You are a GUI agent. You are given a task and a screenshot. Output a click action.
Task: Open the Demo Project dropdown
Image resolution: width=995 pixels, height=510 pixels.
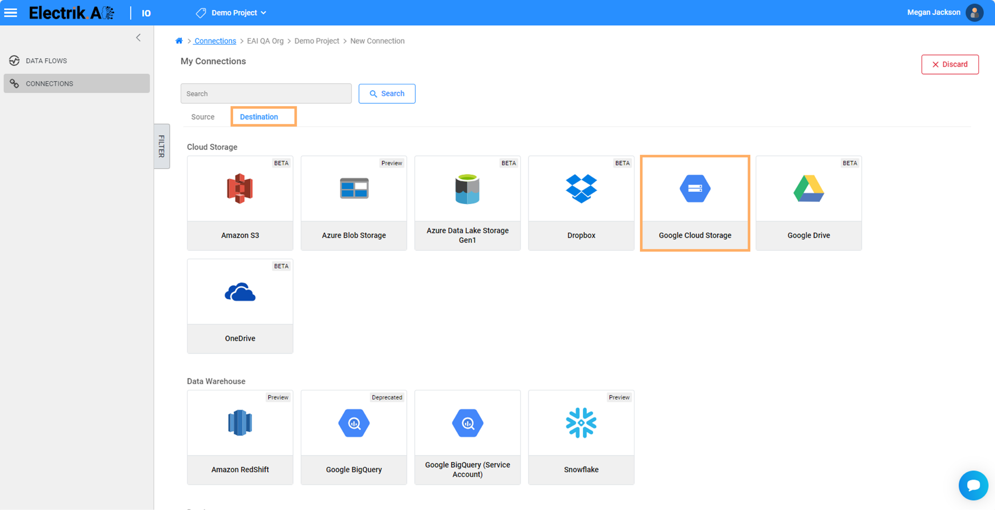(238, 13)
